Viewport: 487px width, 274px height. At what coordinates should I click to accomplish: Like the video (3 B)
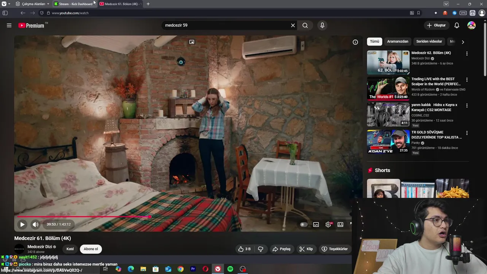(x=245, y=249)
